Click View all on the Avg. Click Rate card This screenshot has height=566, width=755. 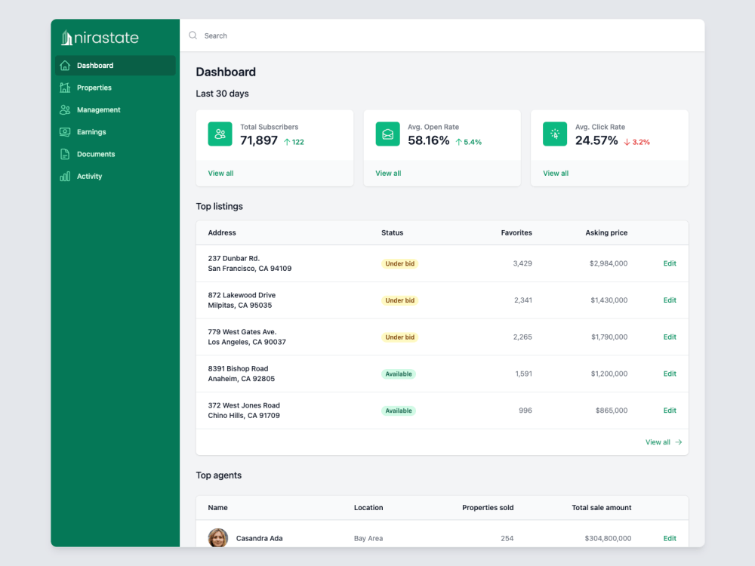pos(555,173)
